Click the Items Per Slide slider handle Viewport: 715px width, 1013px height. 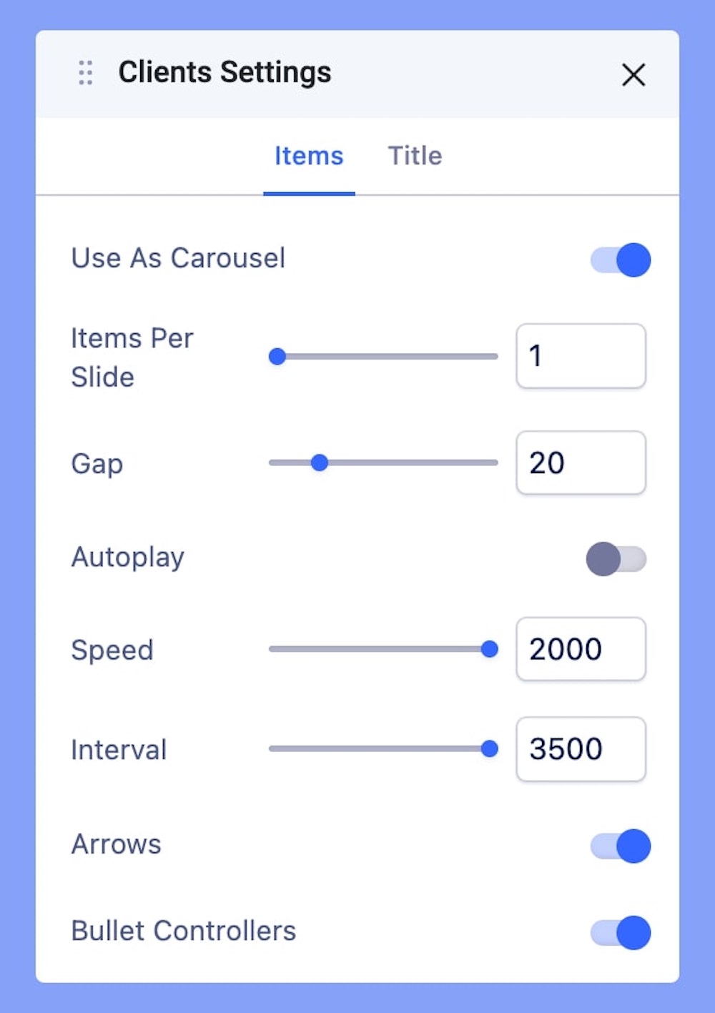pyautogui.click(x=277, y=356)
